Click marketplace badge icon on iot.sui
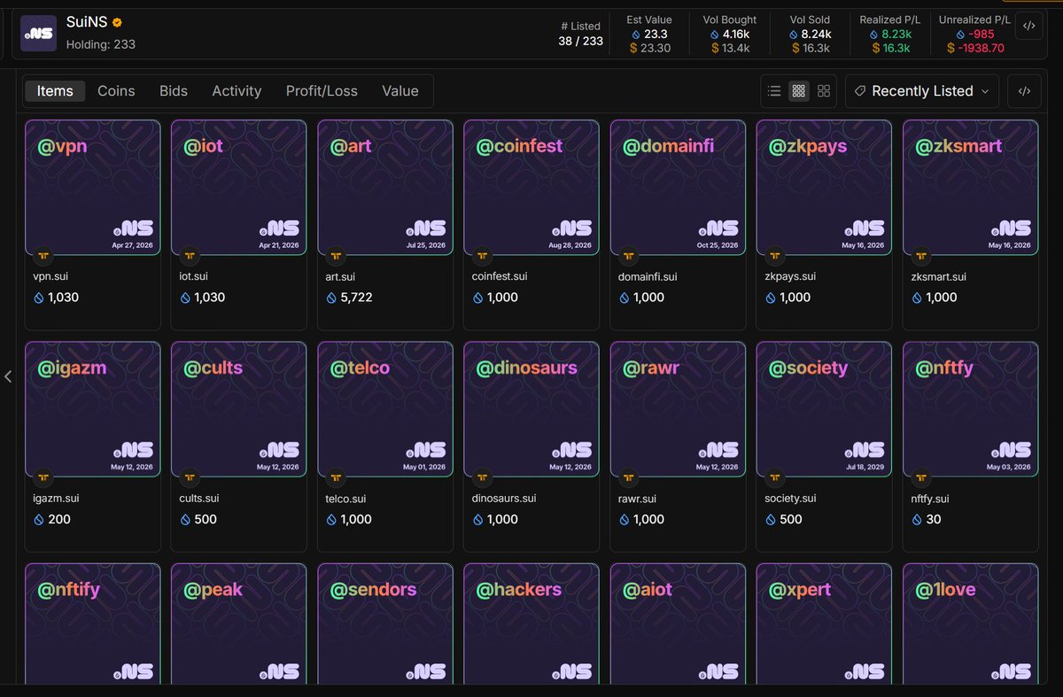The image size is (1063, 697). [x=190, y=257]
